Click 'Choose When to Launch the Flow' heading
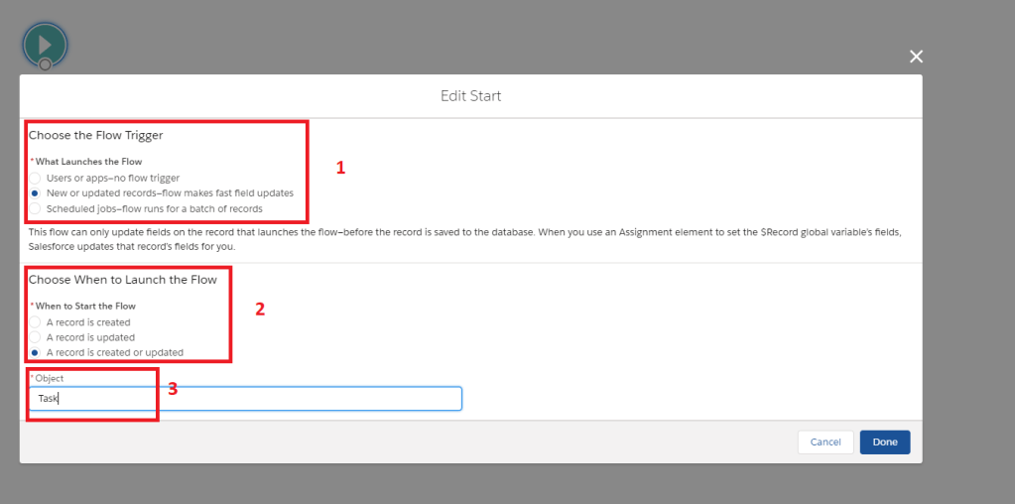The width and height of the screenshot is (1015, 504). (x=122, y=280)
